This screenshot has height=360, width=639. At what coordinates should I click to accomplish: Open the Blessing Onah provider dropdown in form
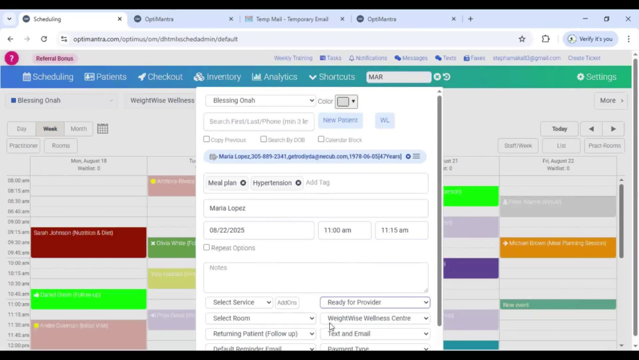pyautogui.click(x=261, y=100)
